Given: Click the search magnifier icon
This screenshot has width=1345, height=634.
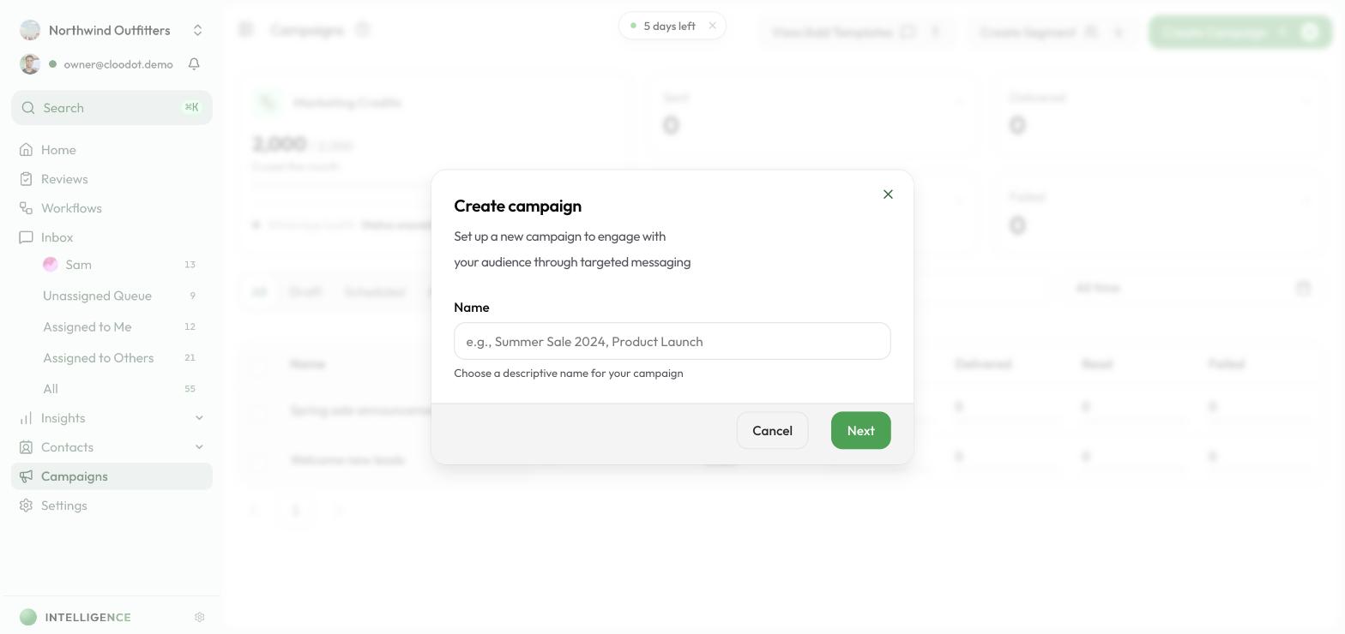Looking at the screenshot, I should (28, 108).
